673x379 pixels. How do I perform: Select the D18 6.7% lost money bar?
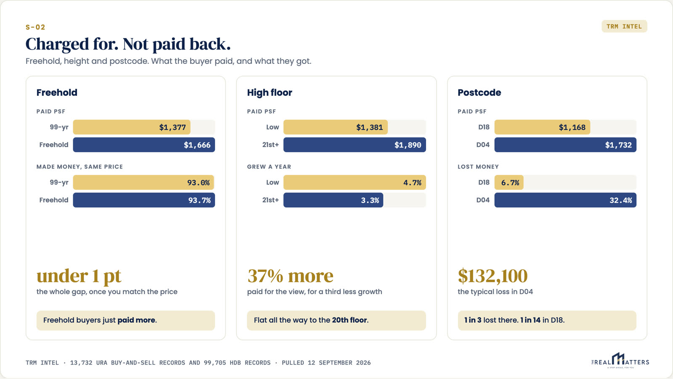tap(509, 182)
